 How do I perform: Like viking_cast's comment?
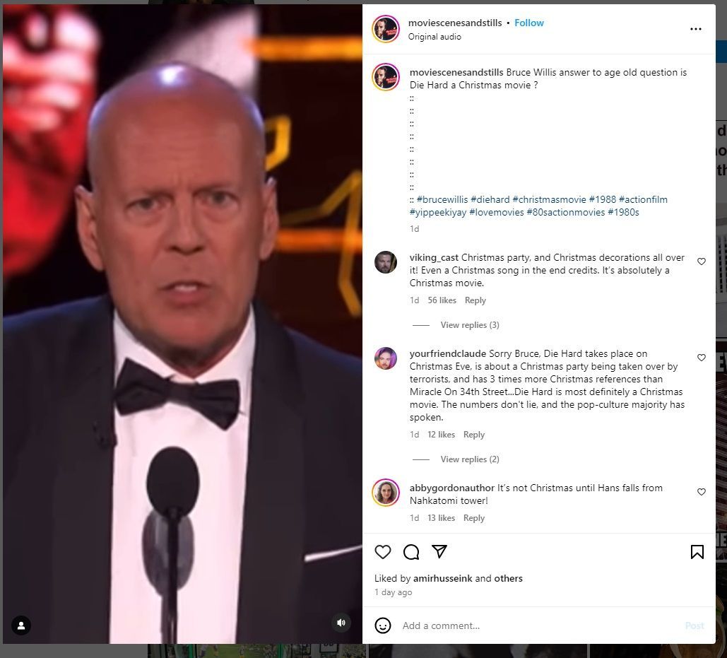pyautogui.click(x=702, y=262)
